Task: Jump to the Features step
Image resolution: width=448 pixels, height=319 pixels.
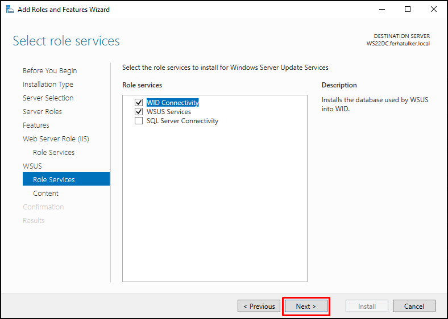Action: click(36, 125)
